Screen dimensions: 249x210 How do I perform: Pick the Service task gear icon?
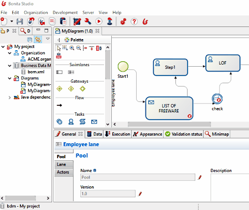click(x=59, y=122)
